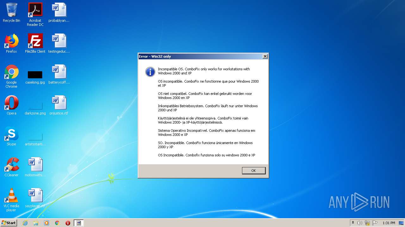
Task: Click the Portuguese "Sistema Operativo Incompativel" line
Action: tap(207, 132)
